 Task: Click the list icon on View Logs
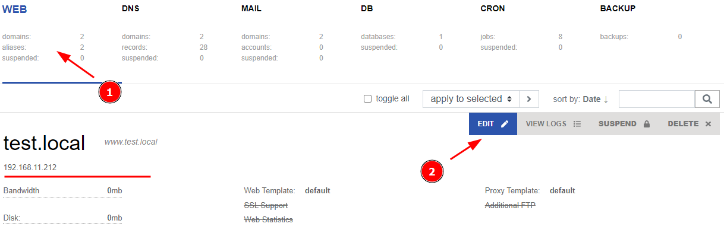[577, 124]
